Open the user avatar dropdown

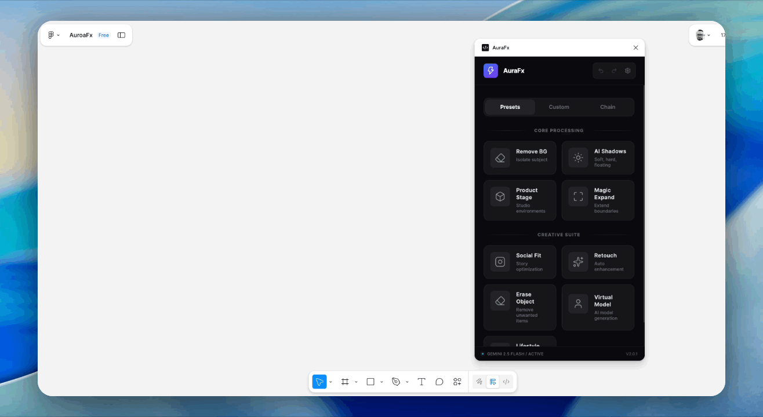pyautogui.click(x=703, y=35)
